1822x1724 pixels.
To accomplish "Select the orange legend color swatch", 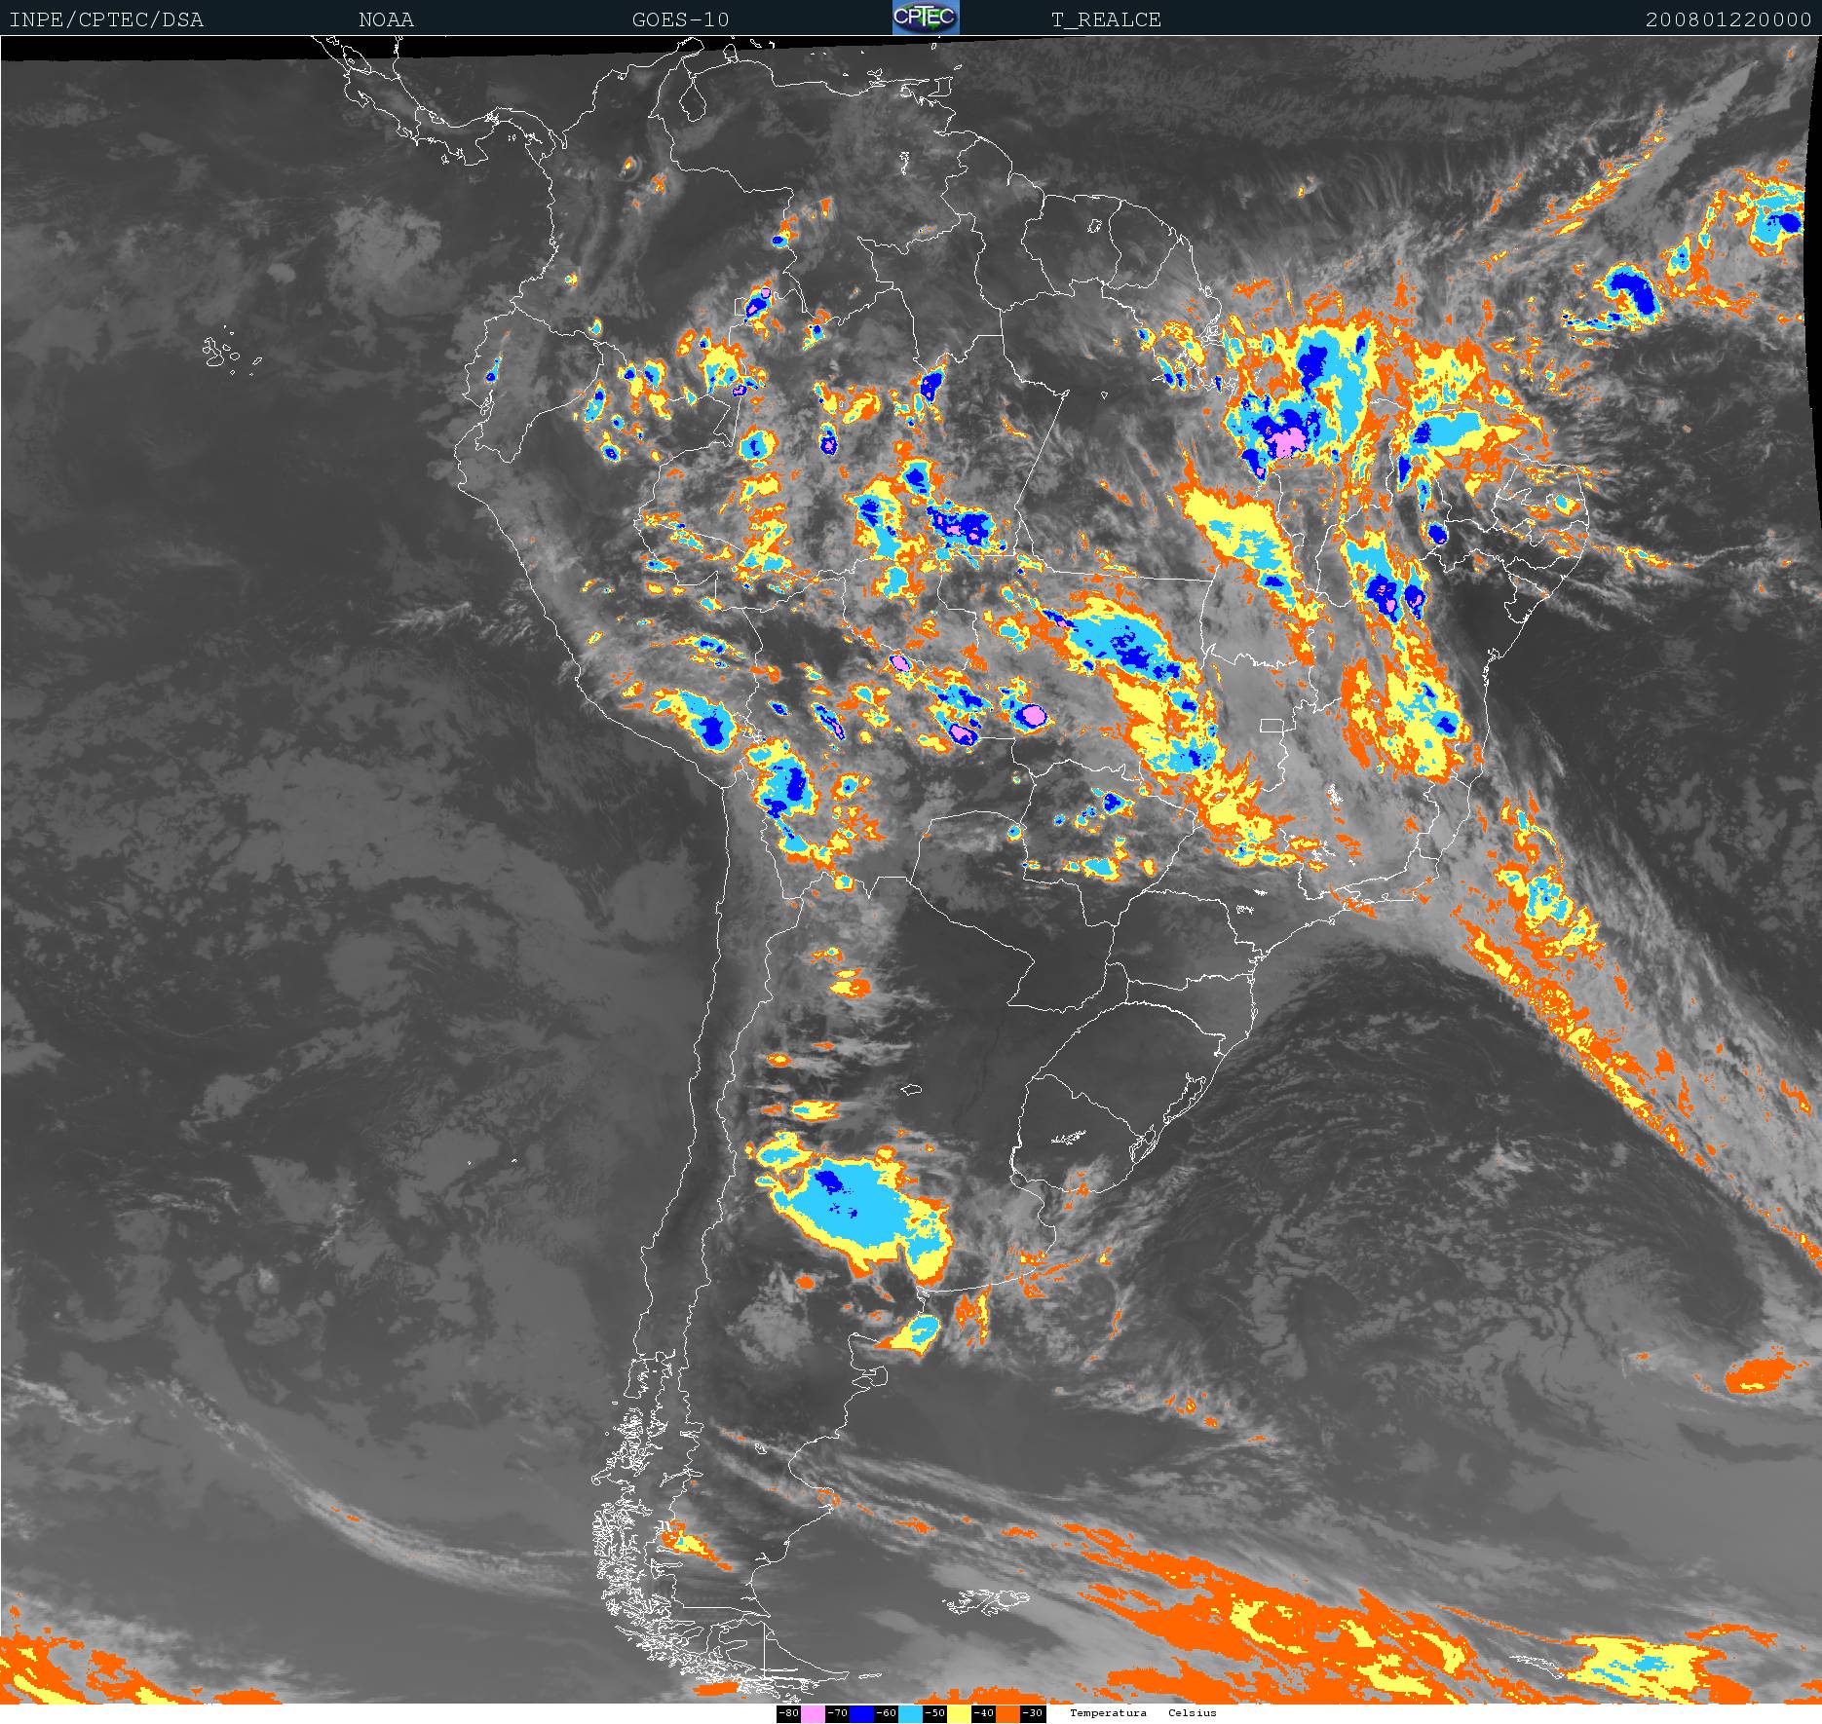I will pos(1007,1713).
